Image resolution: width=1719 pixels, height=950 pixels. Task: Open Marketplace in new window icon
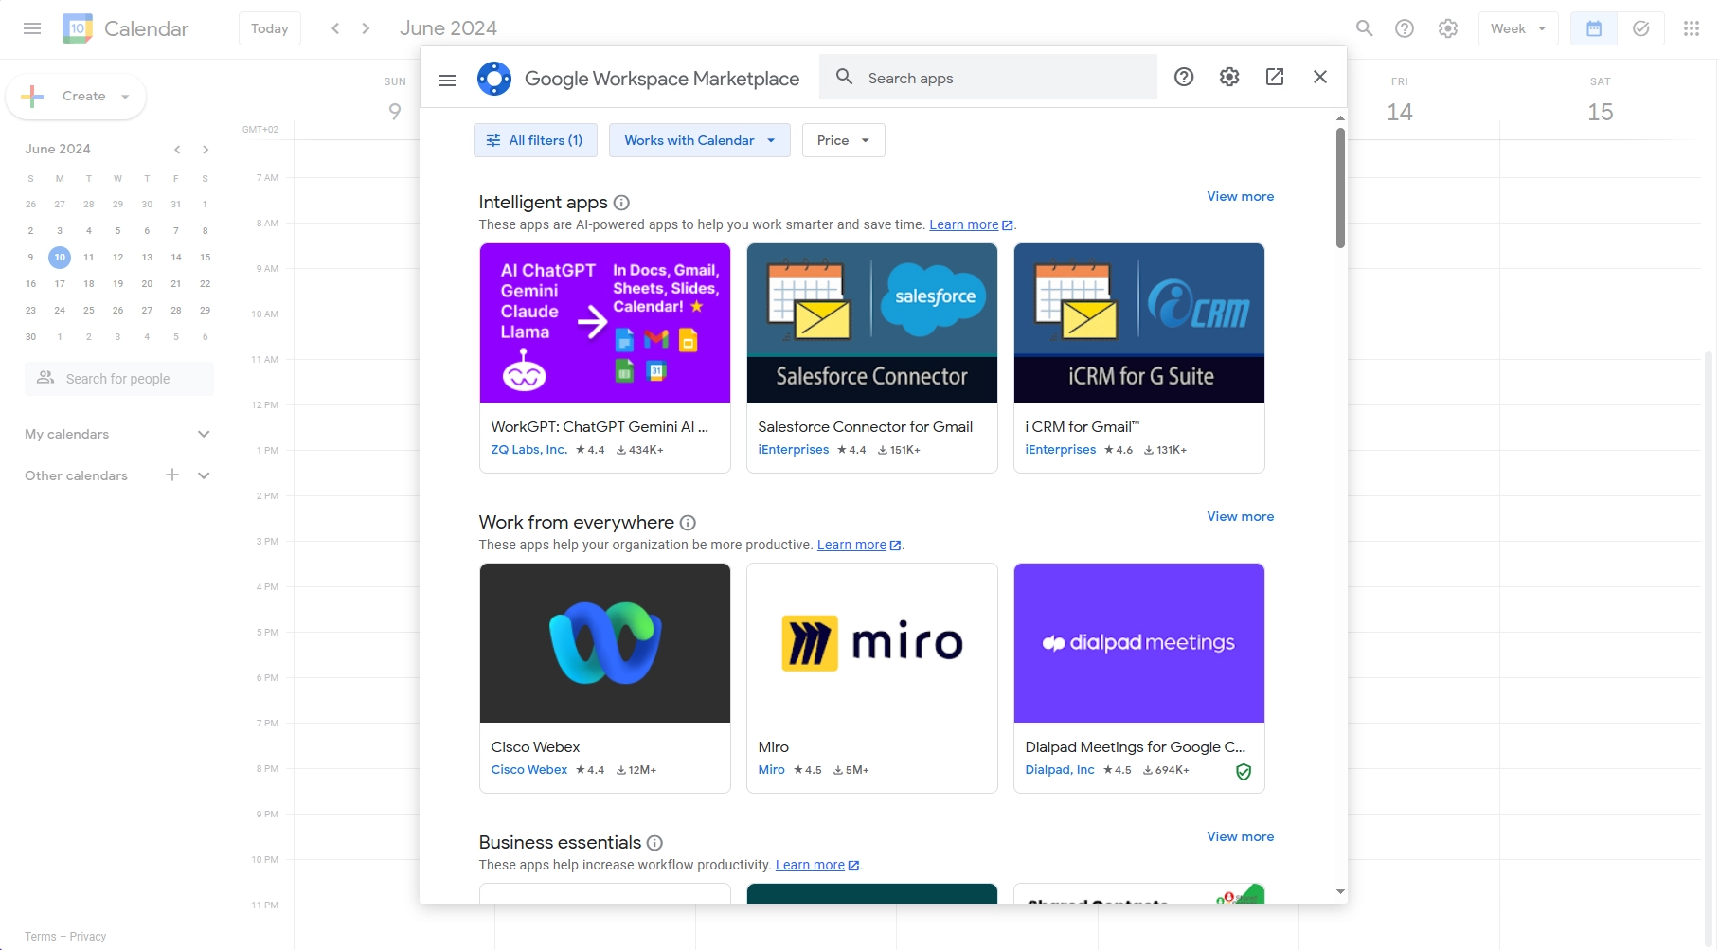[1275, 77]
